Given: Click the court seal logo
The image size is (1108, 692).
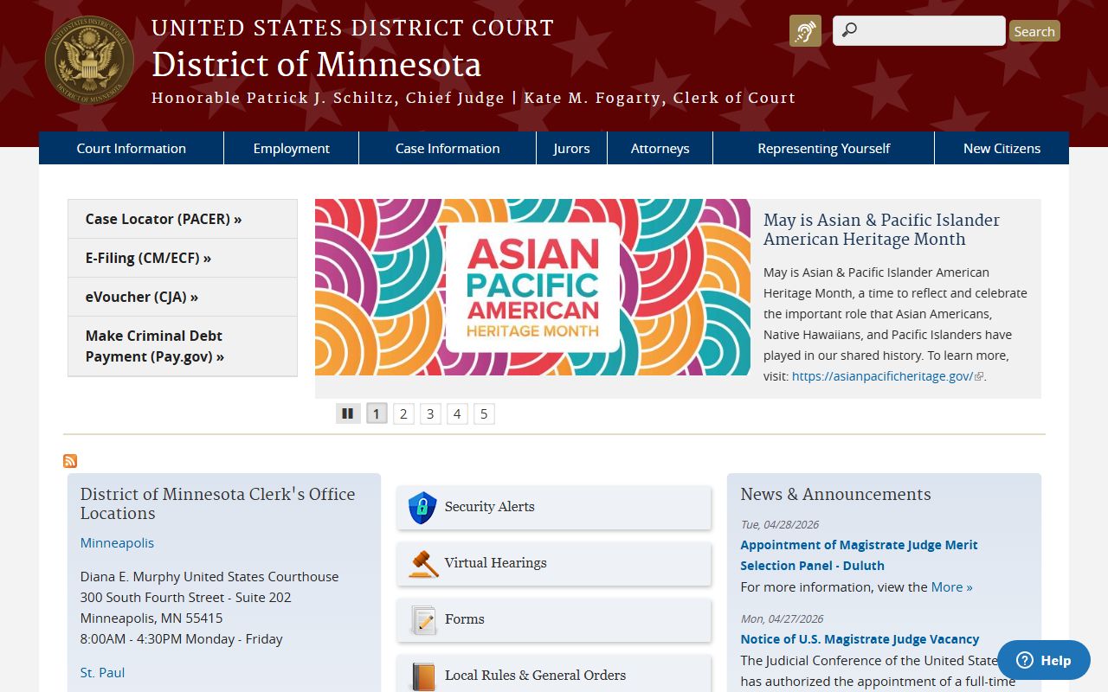Looking at the screenshot, I should click(89, 60).
